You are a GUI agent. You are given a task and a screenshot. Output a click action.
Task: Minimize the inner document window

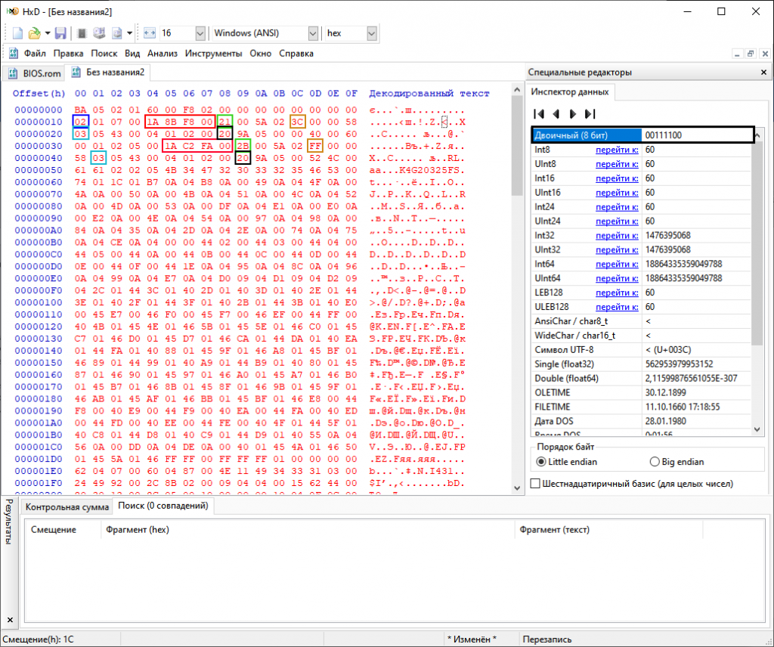point(737,54)
